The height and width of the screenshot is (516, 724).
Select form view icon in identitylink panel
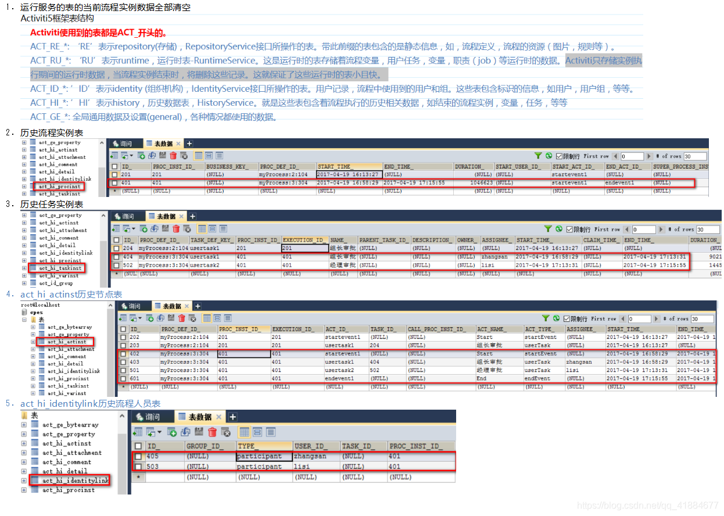(x=257, y=432)
